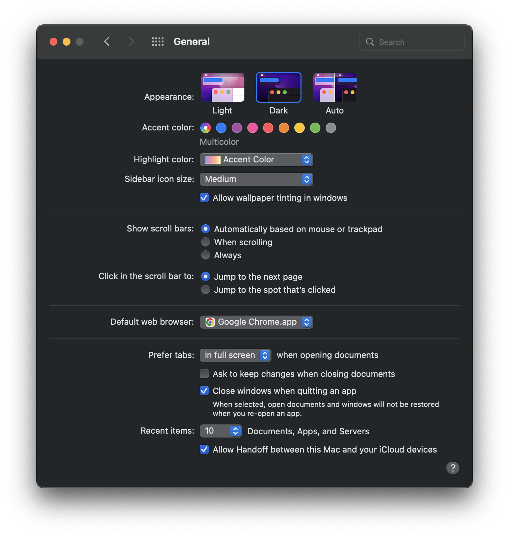Show all preferences via the grid icon
The height and width of the screenshot is (536, 509).
click(158, 41)
